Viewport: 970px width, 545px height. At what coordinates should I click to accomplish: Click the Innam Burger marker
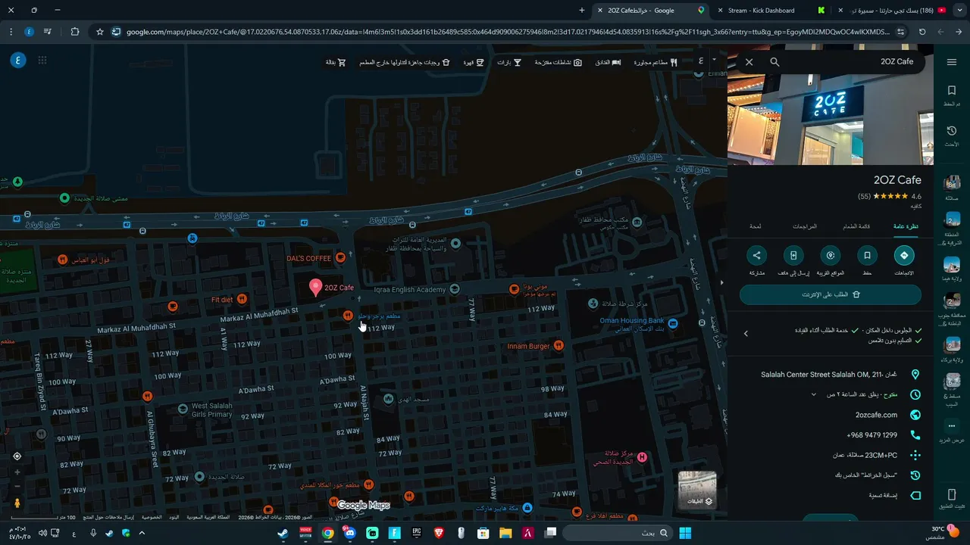tap(559, 346)
